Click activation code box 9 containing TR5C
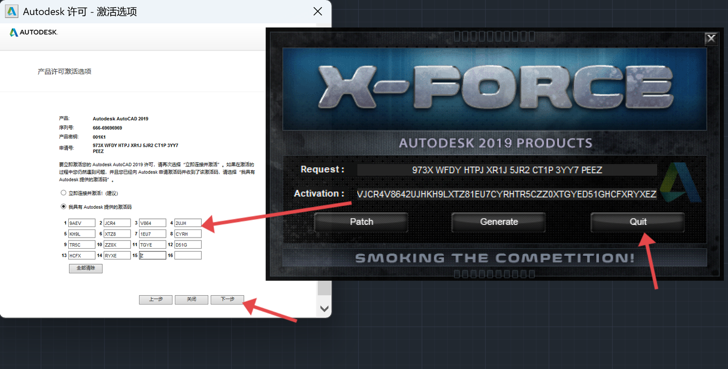Image resolution: width=728 pixels, height=369 pixels. coord(82,245)
